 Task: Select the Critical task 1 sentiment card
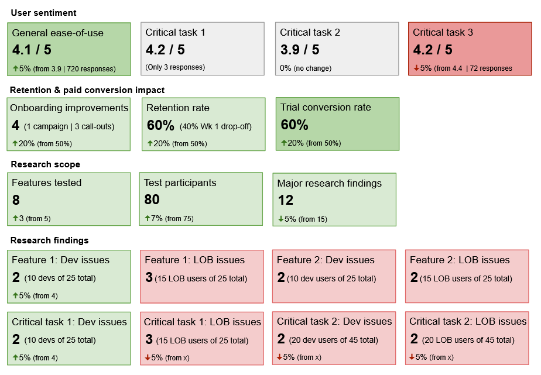coord(203,49)
